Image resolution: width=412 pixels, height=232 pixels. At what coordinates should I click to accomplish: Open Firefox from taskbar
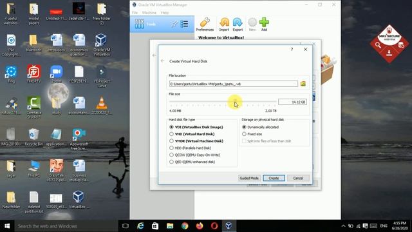200,226
